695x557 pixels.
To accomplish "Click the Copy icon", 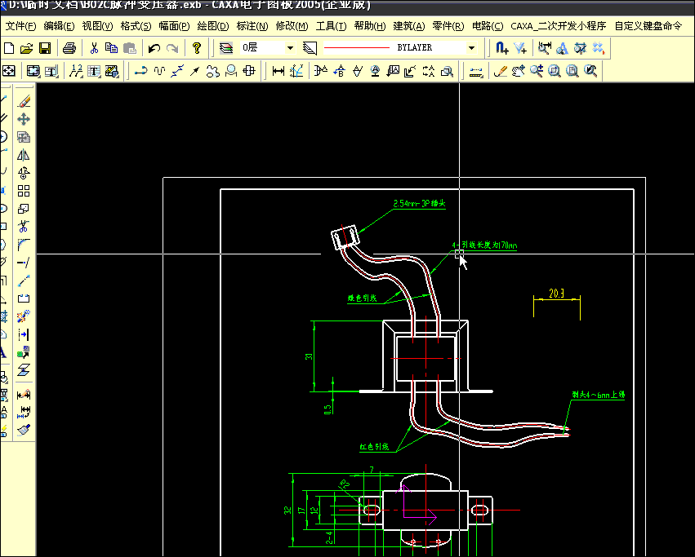I will tap(111, 48).
